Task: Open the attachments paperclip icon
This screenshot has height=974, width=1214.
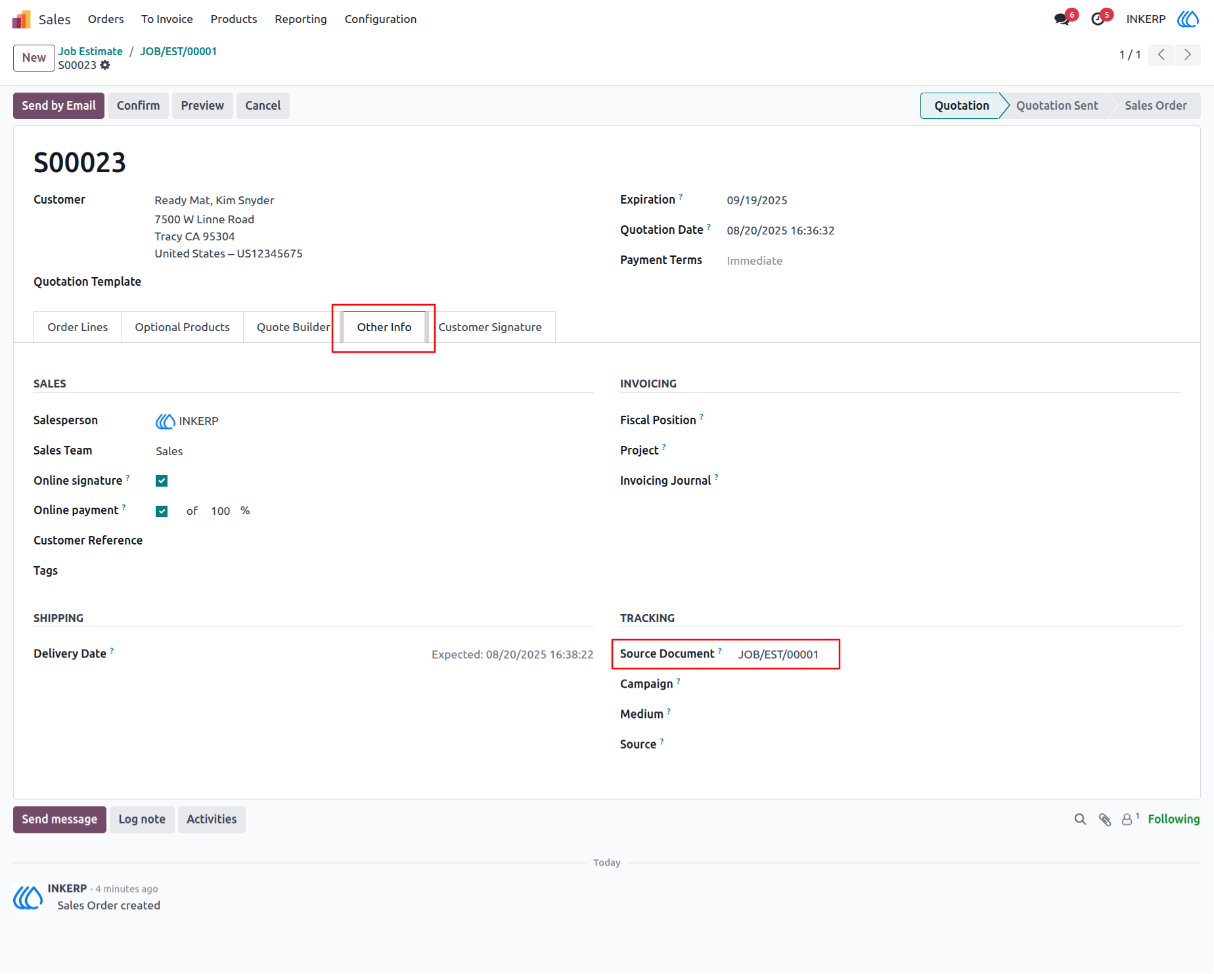Action: pos(1105,819)
